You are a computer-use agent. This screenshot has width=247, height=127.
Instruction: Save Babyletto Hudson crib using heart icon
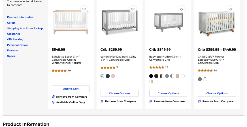(182, 9)
